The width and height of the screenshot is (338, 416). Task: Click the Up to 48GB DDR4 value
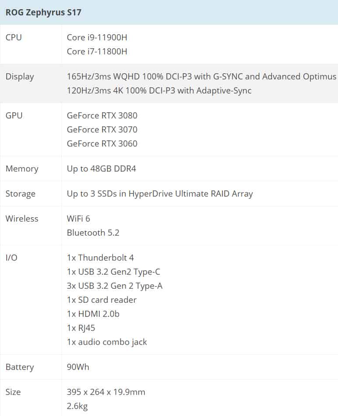[x=102, y=169]
